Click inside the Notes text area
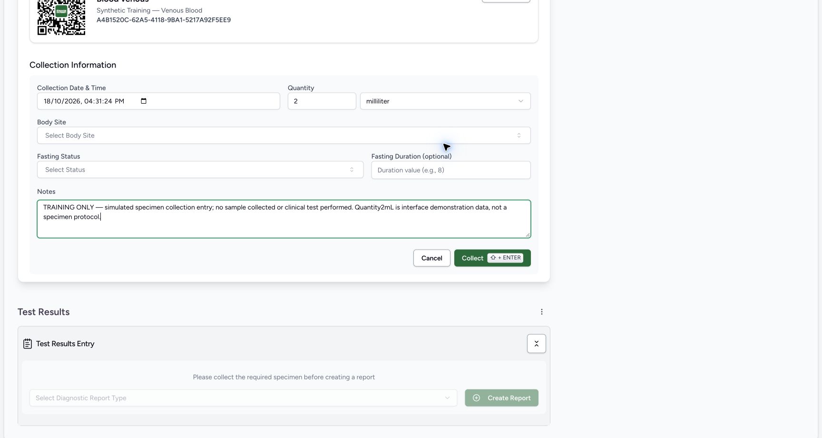The height and width of the screenshot is (438, 822). click(x=284, y=219)
